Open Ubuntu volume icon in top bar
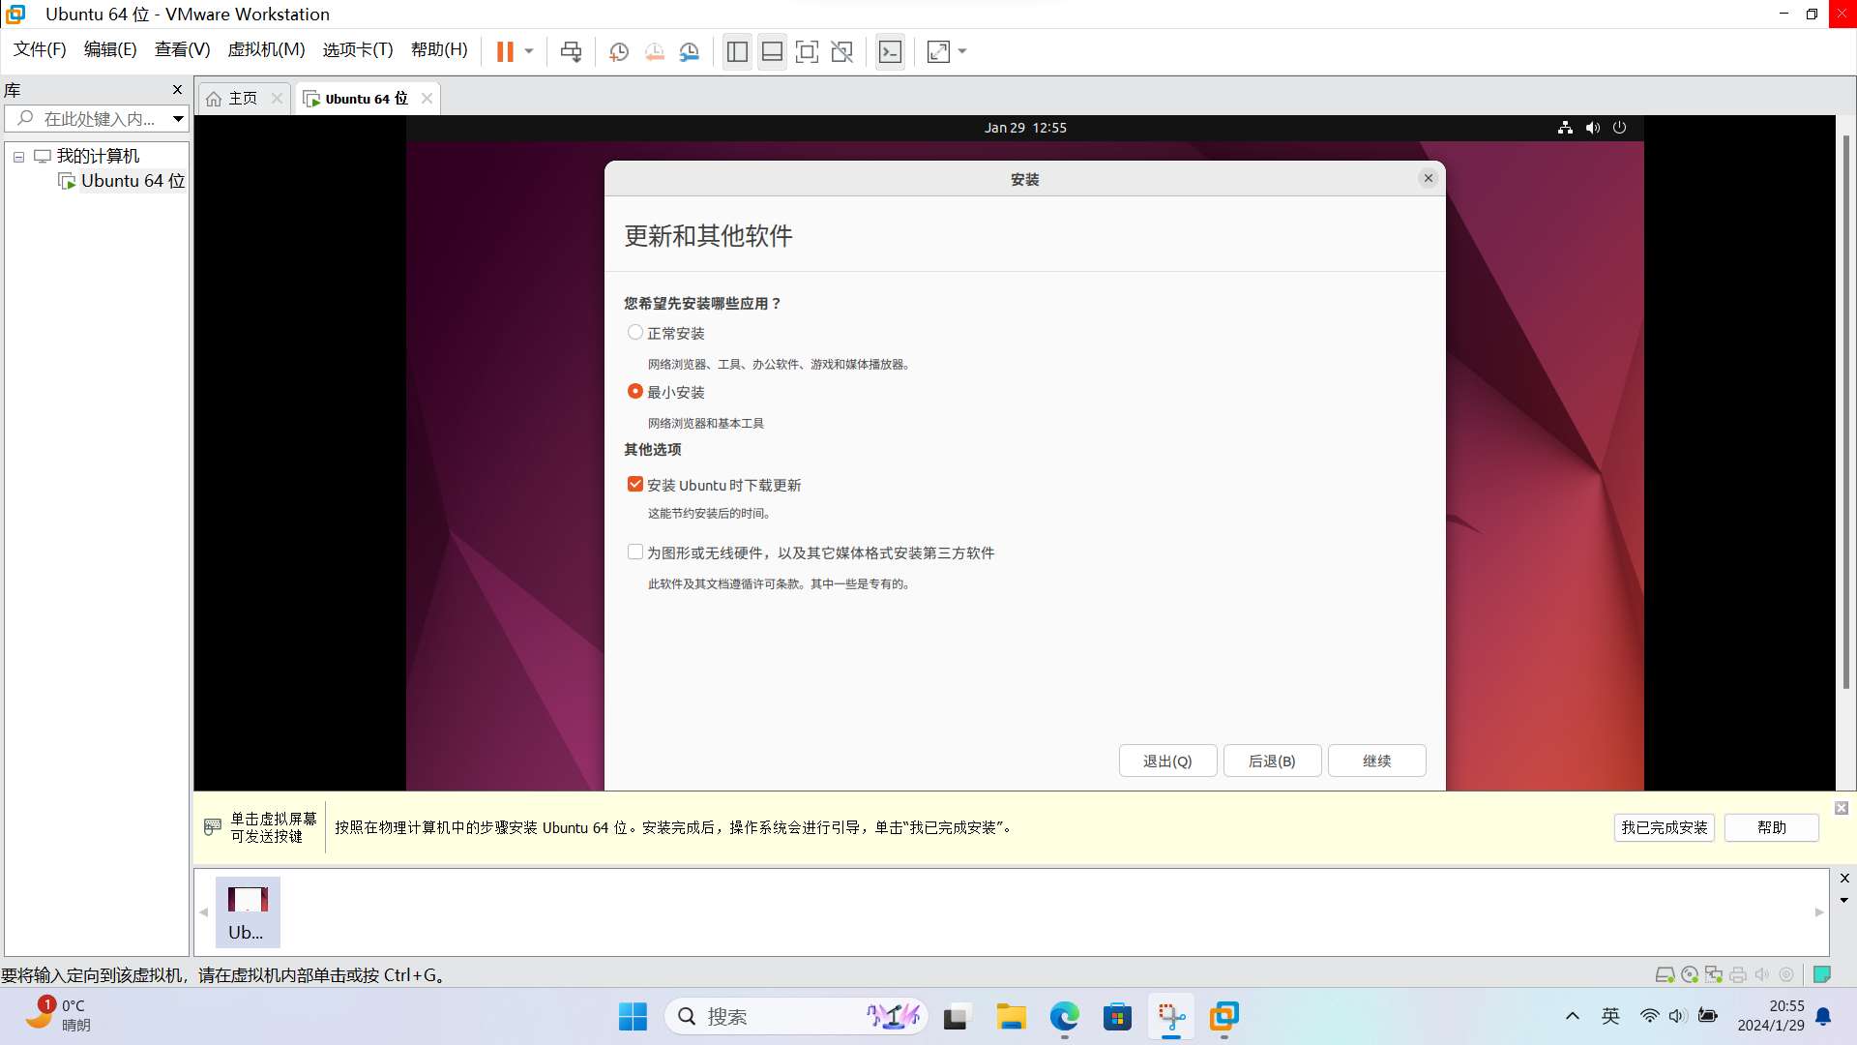Image resolution: width=1857 pixels, height=1045 pixels. [1593, 128]
